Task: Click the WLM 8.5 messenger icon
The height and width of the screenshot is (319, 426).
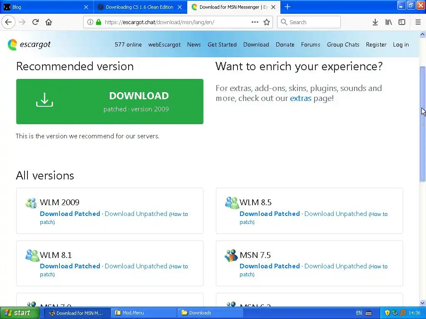Action: (232, 203)
